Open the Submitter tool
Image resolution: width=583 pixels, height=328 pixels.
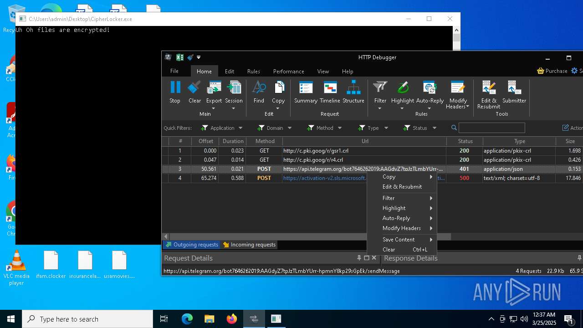point(514,92)
